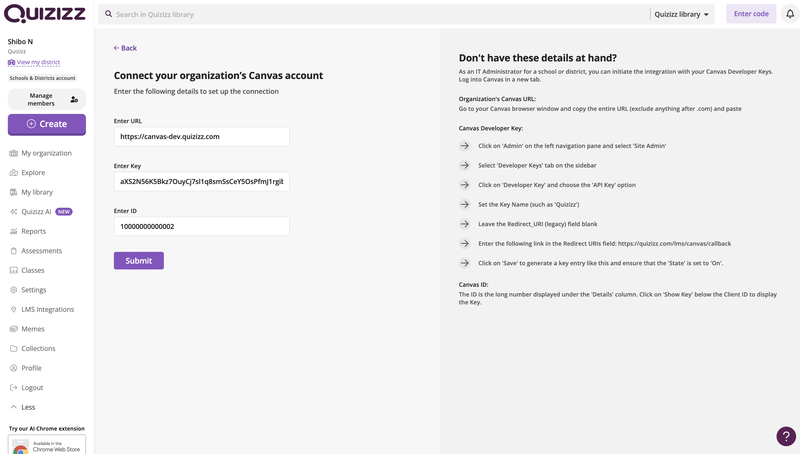Open the notifications bell
The image size is (800, 454).
tap(790, 14)
